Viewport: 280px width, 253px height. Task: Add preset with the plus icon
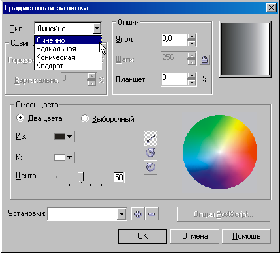coord(138,214)
